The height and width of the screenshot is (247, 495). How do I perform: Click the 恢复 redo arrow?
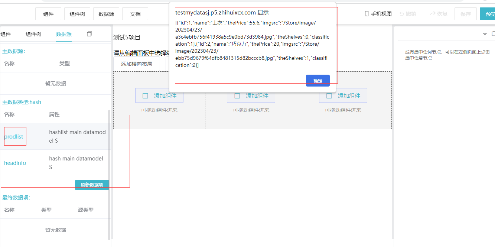point(433,14)
